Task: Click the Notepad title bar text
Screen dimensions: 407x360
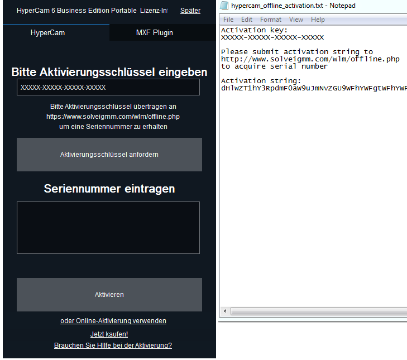Action: 293,6
